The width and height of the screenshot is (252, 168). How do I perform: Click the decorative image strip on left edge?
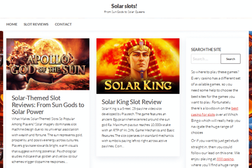(x=1, y=98)
